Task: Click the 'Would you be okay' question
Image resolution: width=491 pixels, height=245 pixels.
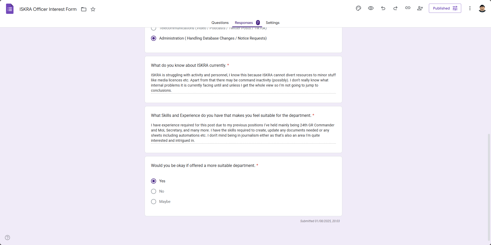Action: coord(203,165)
